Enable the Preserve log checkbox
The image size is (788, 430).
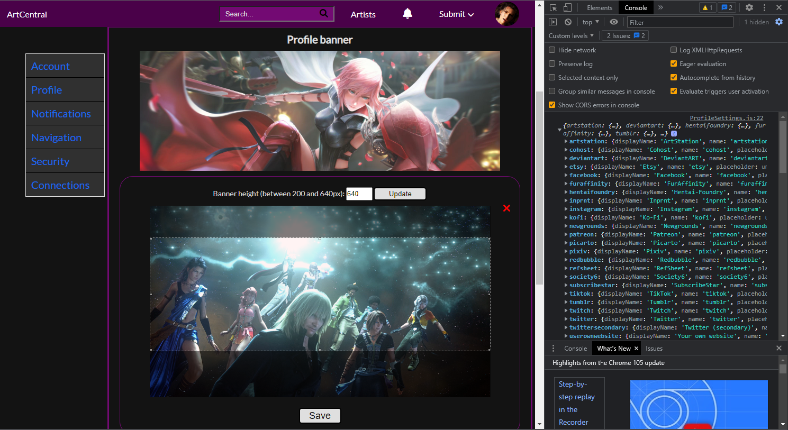click(x=552, y=64)
